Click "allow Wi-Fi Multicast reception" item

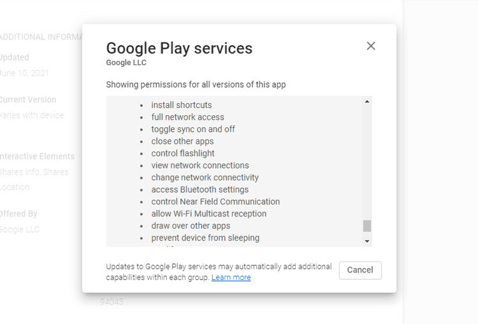point(209,214)
